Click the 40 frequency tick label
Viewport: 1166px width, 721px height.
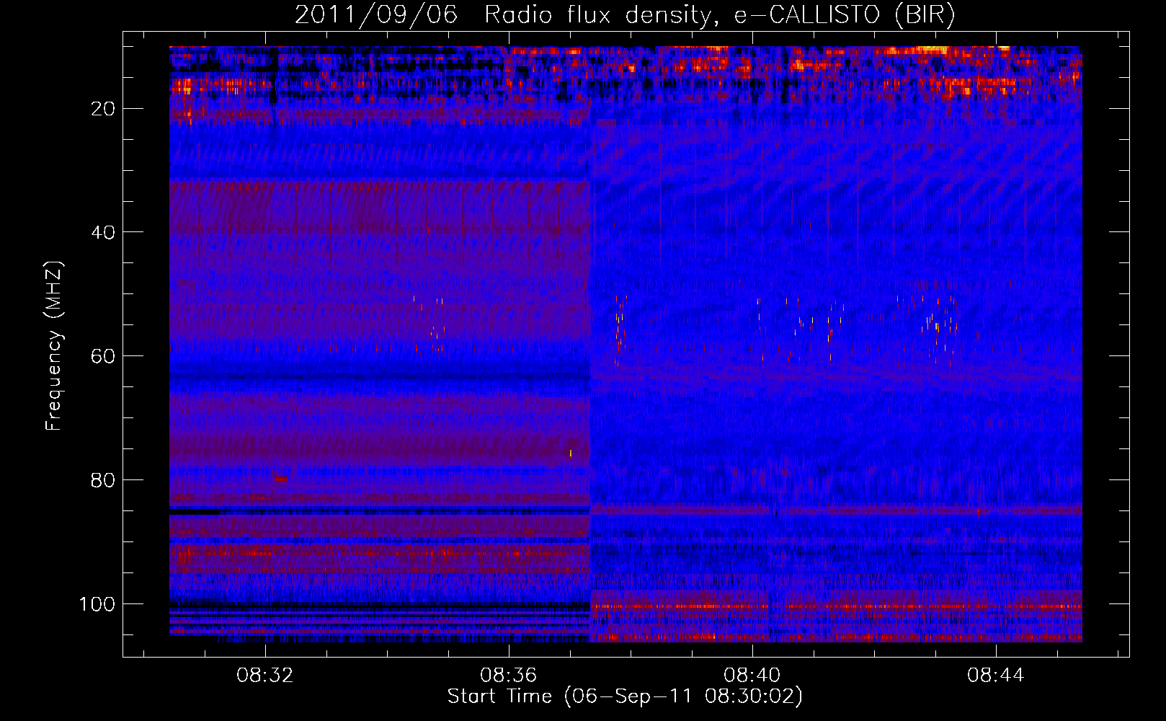tap(104, 232)
